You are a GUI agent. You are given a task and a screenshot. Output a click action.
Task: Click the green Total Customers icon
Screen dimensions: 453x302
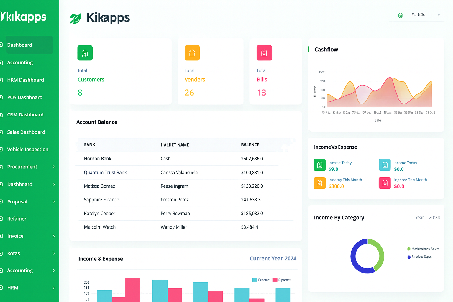pyautogui.click(x=85, y=53)
